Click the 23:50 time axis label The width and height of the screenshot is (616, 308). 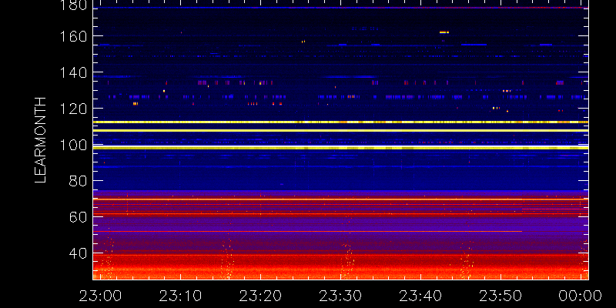(500, 296)
